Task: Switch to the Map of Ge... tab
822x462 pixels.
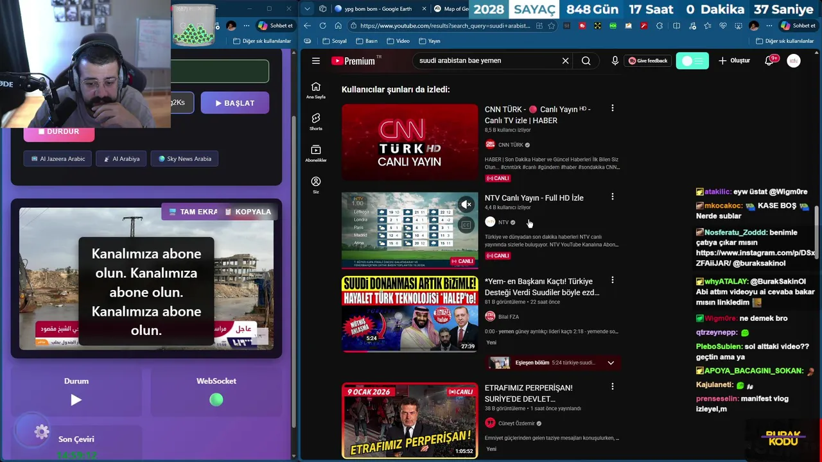Action: pyautogui.click(x=451, y=9)
